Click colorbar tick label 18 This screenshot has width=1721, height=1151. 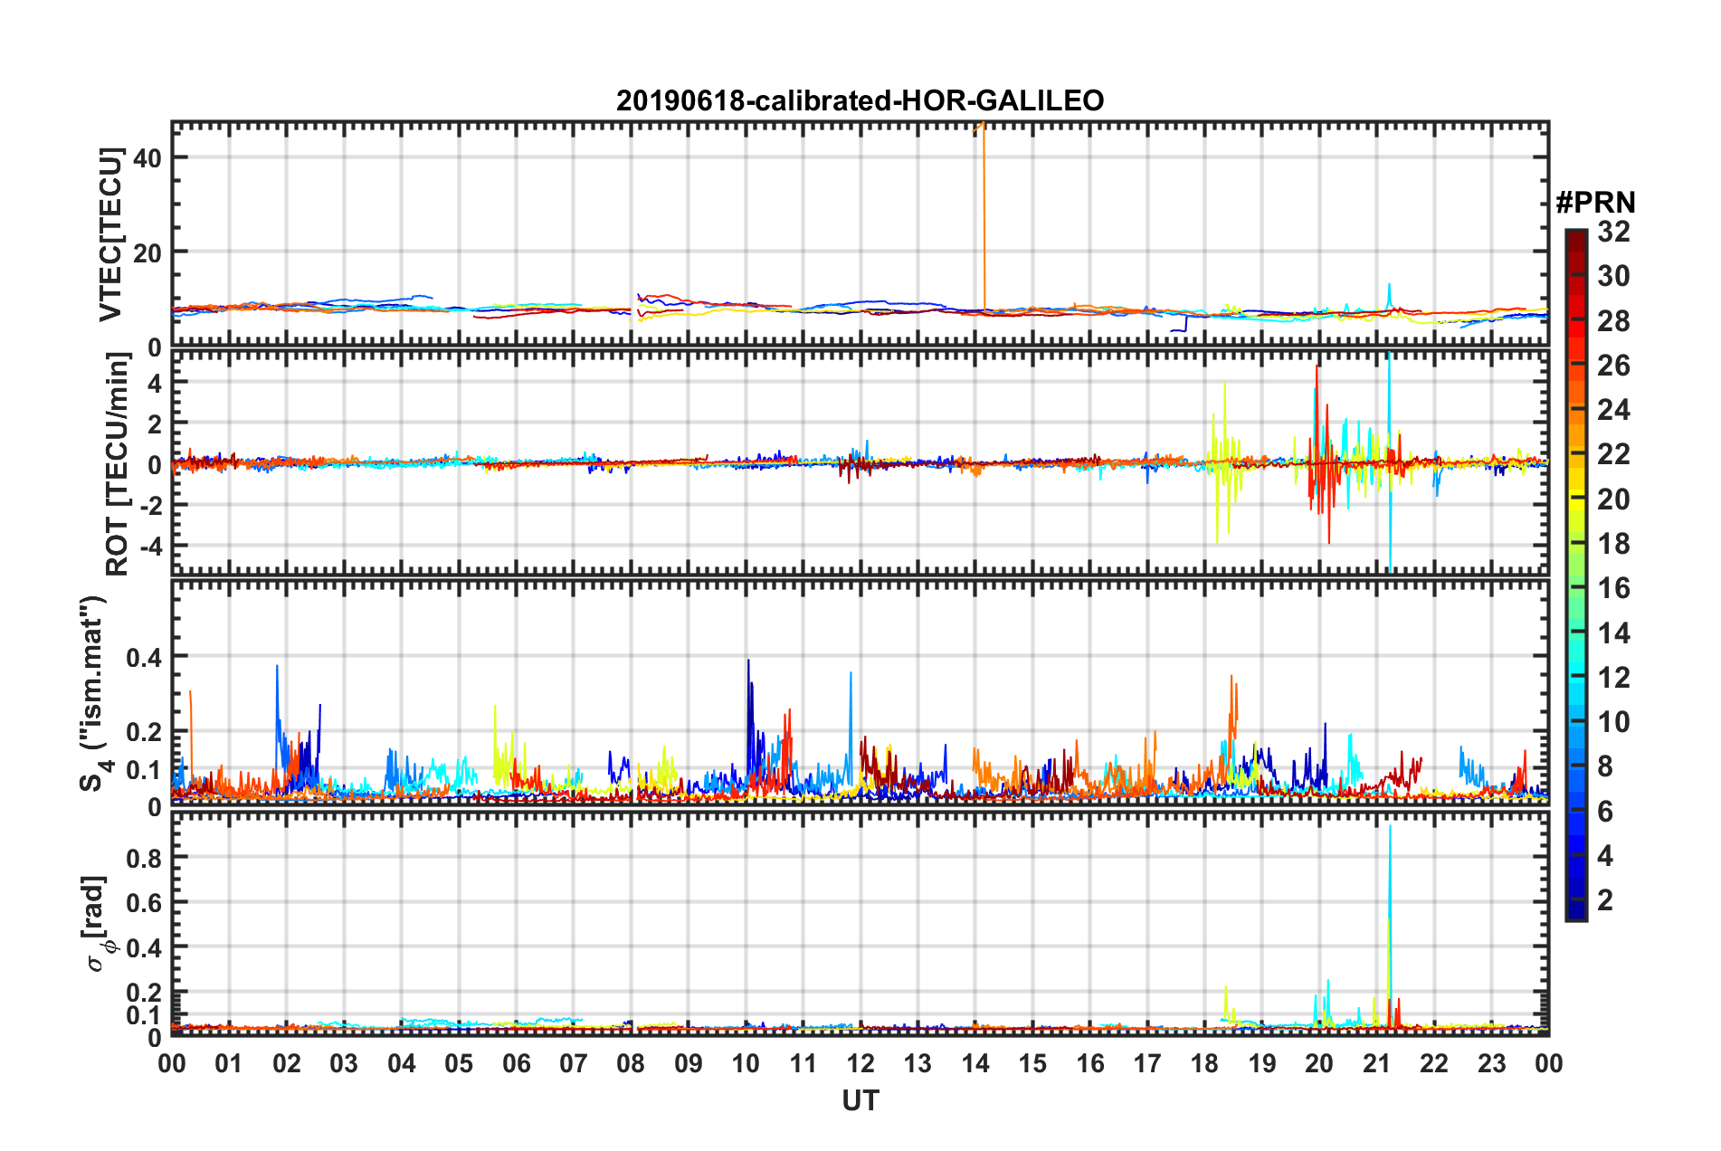[x=1613, y=544]
